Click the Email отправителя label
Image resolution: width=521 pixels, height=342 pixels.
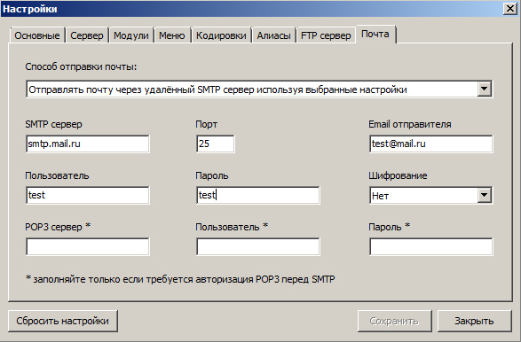pyautogui.click(x=410, y=124)
